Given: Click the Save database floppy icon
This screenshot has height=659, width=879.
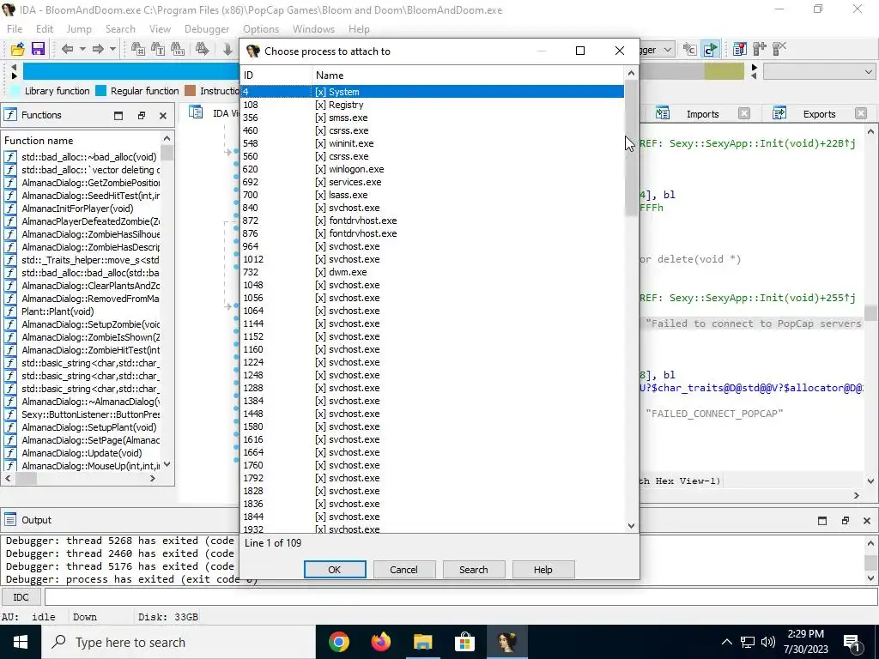Looking at the screenshot, I should (38, 49).
